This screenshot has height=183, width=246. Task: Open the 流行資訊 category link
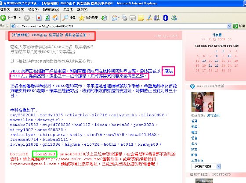click(x=213, y=115)
